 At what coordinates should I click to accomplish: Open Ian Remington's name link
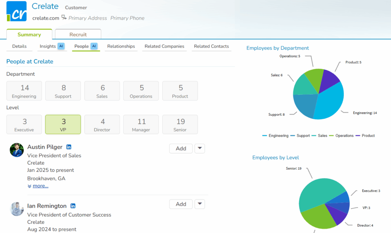point(47,206)
